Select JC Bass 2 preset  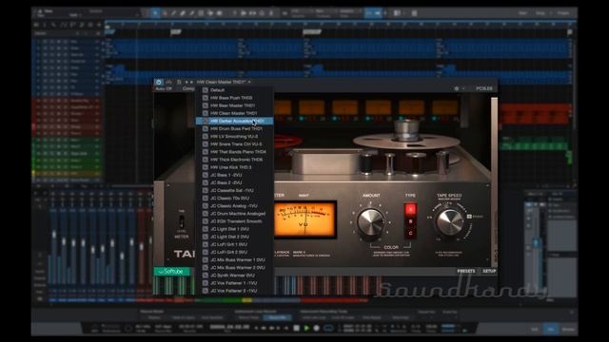[x=235, y=182]
